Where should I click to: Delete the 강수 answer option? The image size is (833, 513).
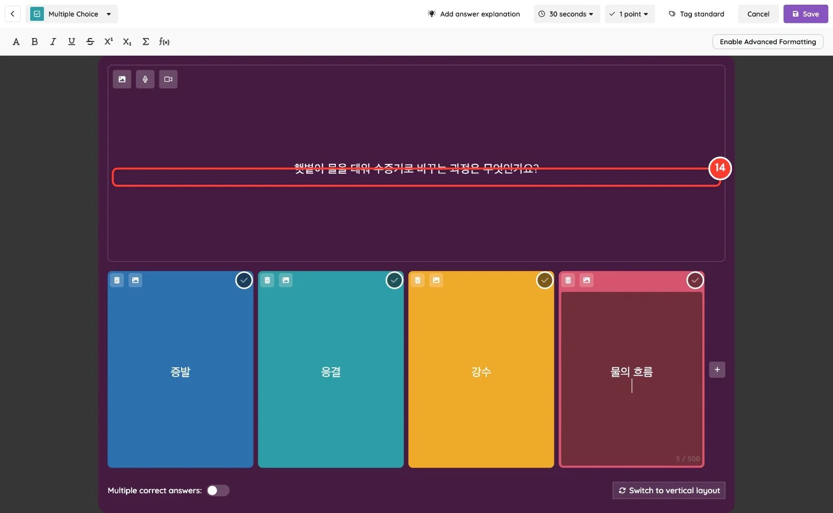(x=418, y=280)
